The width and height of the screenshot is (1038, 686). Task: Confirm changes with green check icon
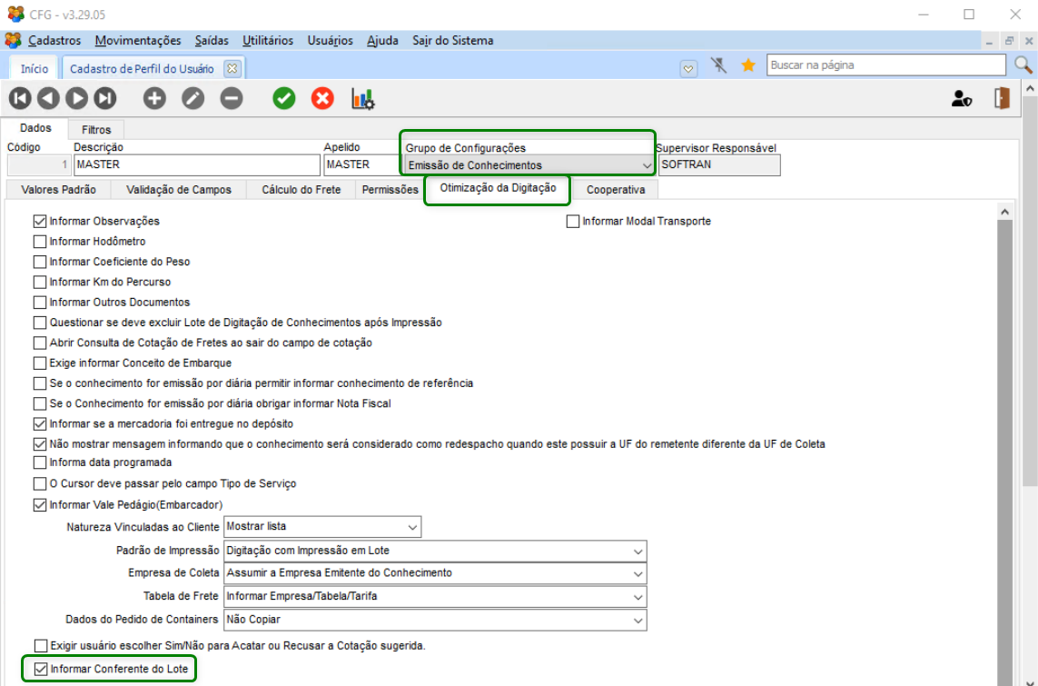(x=284, y=99)
